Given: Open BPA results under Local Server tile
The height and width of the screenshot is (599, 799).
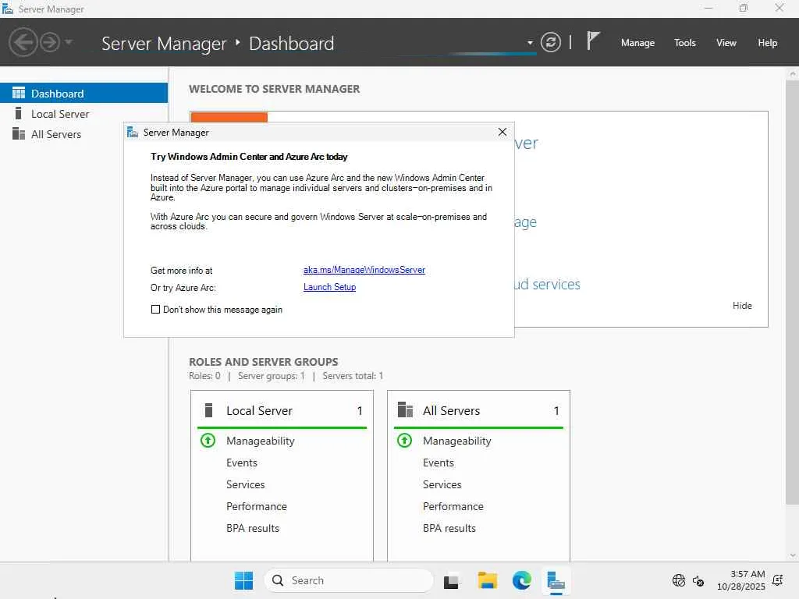Looking at the screenshot, I should (253, 528).
